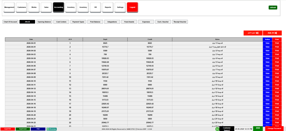View JV 10 with debit 7251.42
Screen dimensions: 286x131
point(267,77)
